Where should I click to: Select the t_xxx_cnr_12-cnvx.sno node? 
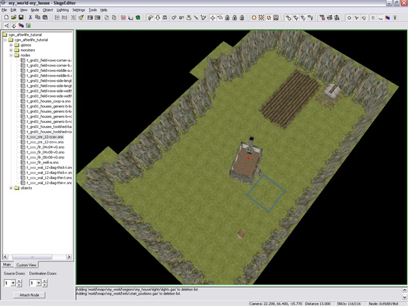45,142
